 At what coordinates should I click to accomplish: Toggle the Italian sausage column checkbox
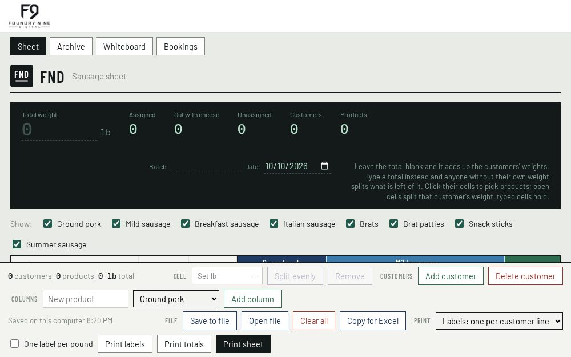coord(274,224)
